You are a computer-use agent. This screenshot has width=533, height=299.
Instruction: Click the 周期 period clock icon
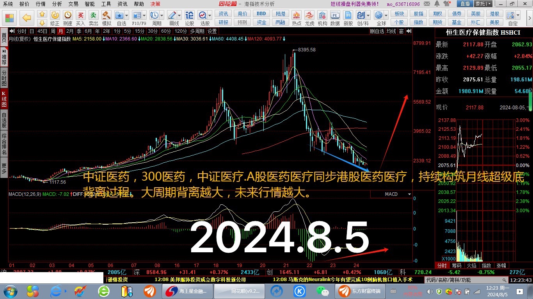tap(154, 15)
